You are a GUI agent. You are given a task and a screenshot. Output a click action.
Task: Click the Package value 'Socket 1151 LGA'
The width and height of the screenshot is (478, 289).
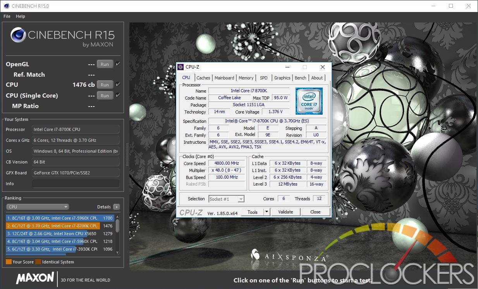click(x=249, y=105)
